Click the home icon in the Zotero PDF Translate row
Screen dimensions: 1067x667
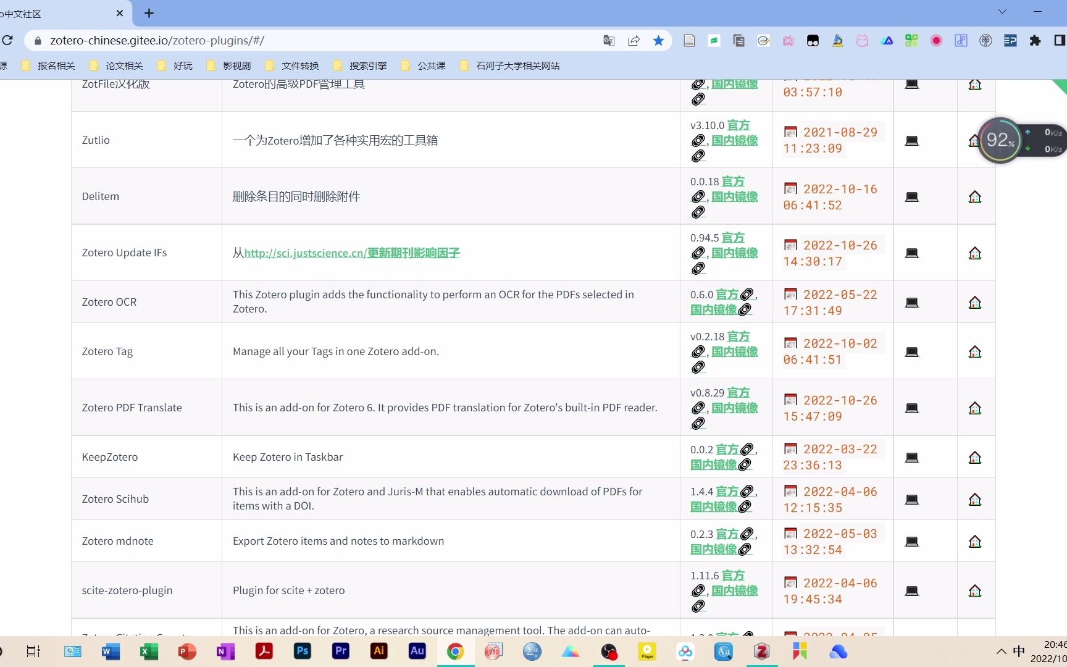974,408
